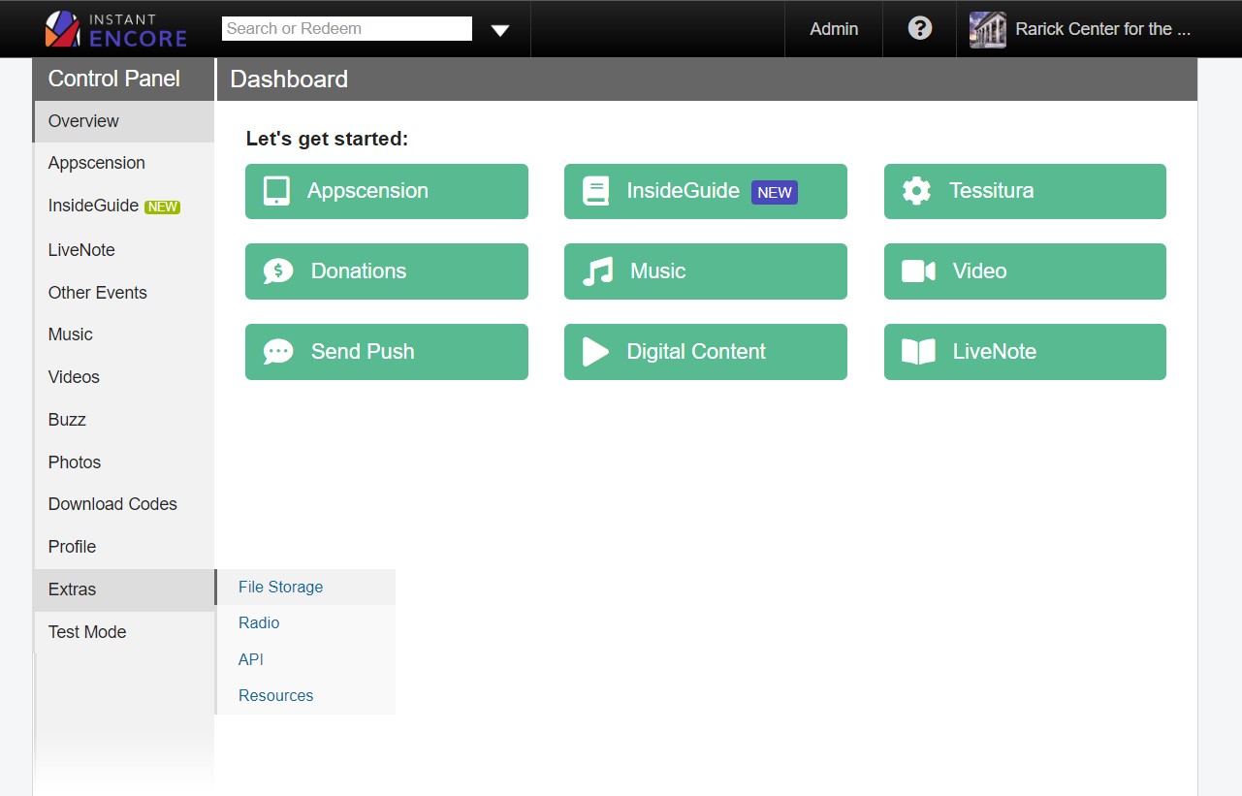This screenshot has width=1242, height=796.
Task: Open InsideGuide in the sidebar
Action: pyautogui.click(x=124, y=207)
